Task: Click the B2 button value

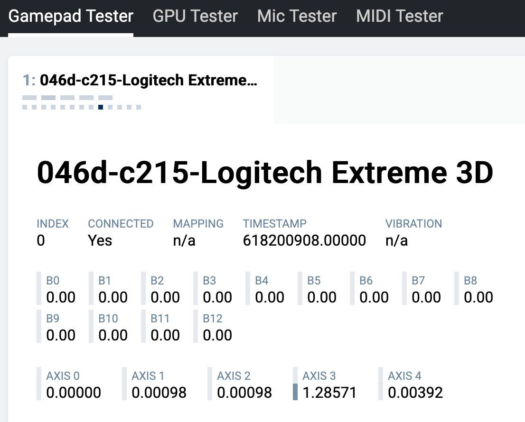Action: coord(165,297)
